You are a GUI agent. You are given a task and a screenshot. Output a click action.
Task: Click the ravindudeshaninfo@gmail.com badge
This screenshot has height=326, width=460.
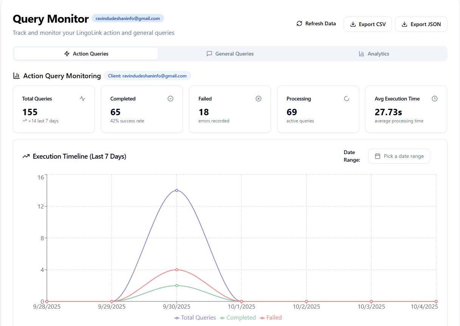pos(127,18)
